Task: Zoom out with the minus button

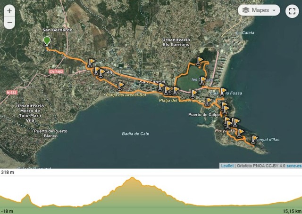Action: [x=9, y=23]
